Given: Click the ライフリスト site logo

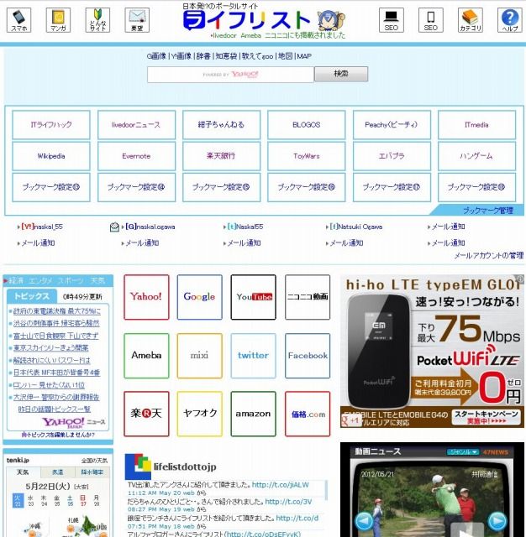Looking at the screenshot, I should 246,20.
